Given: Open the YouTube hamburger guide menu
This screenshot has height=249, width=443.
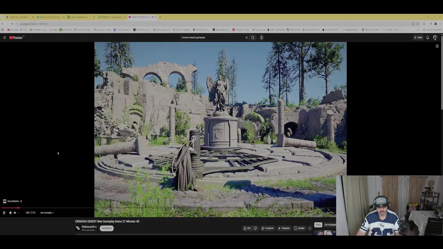Looking at the screenshot, I should point(4,37).
